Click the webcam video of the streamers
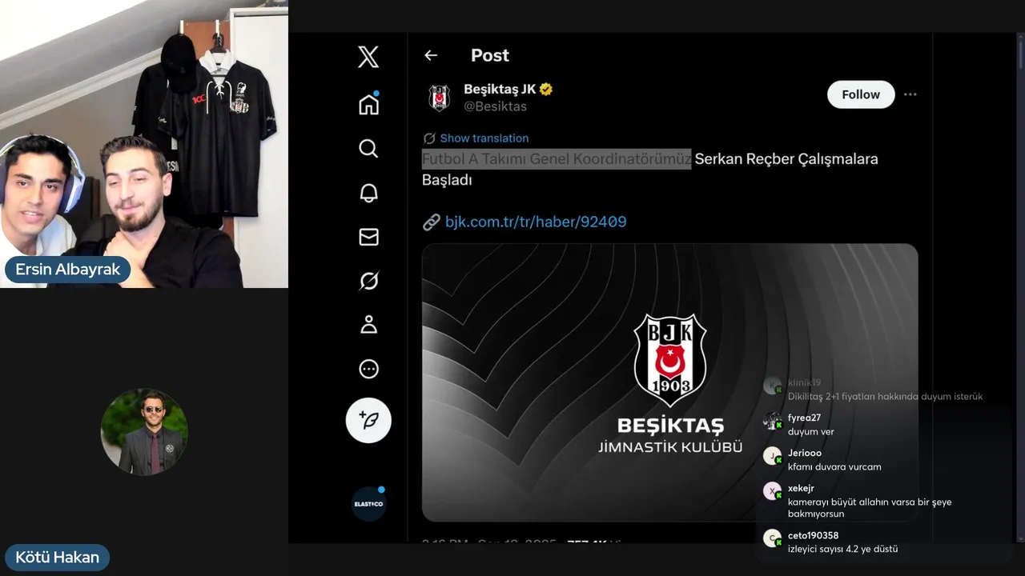Image resolution: width=1025 pixels, height=576 pixels. [x=144, y=144]
